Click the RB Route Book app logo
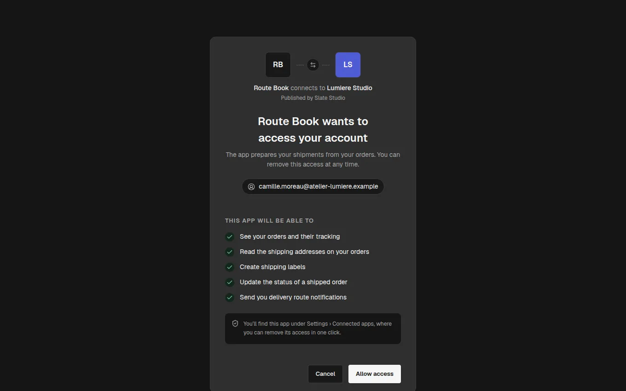The height and width of the screenshot is (391, 626). [278, 65]
